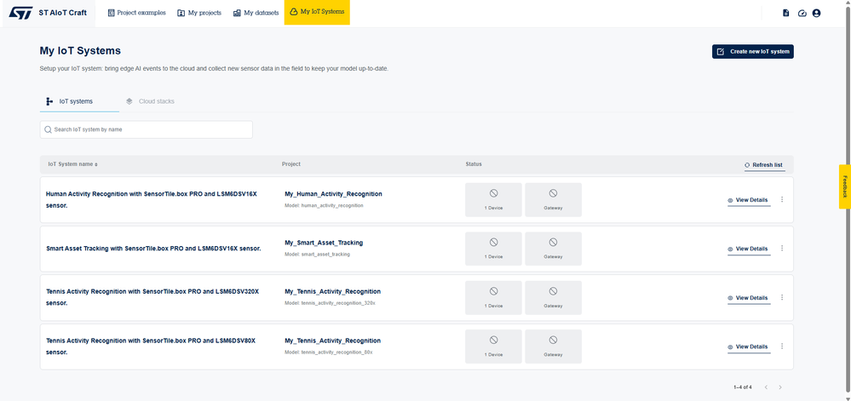Screen dimensions: 851x401
Task: Go to My projects tab
Action: point(199,13)
